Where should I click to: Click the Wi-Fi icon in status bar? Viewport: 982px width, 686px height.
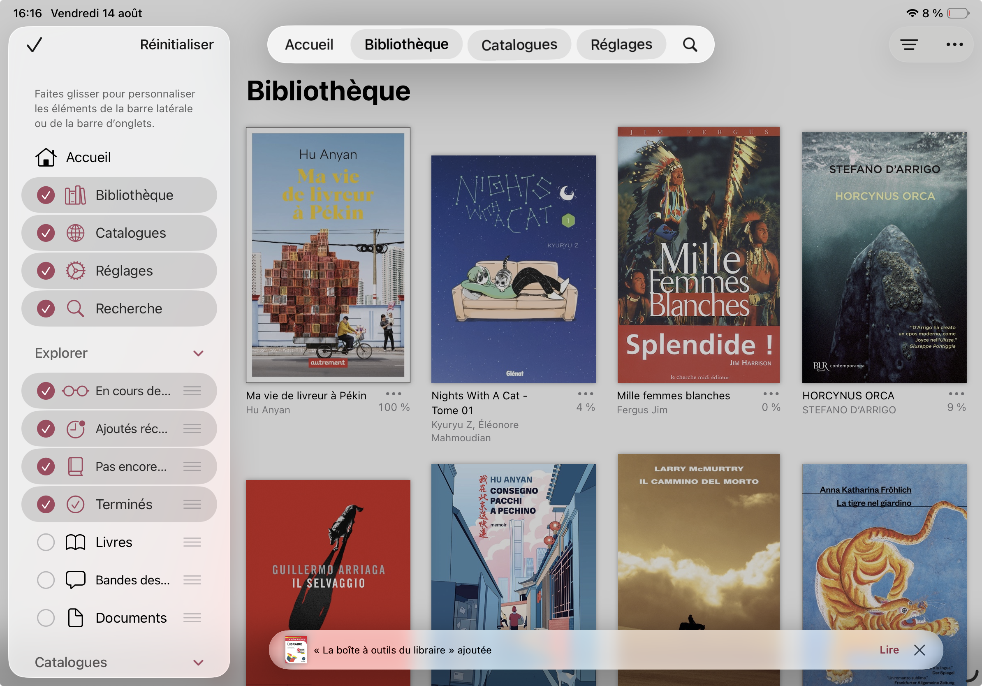(x=912, y=13)
